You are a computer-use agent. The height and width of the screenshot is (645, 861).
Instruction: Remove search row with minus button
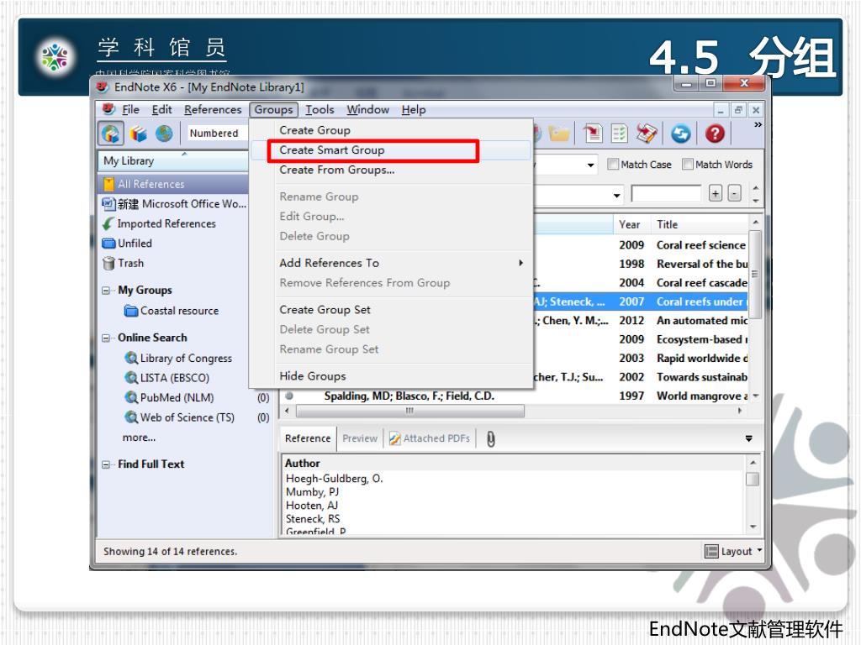click(734, 193)
